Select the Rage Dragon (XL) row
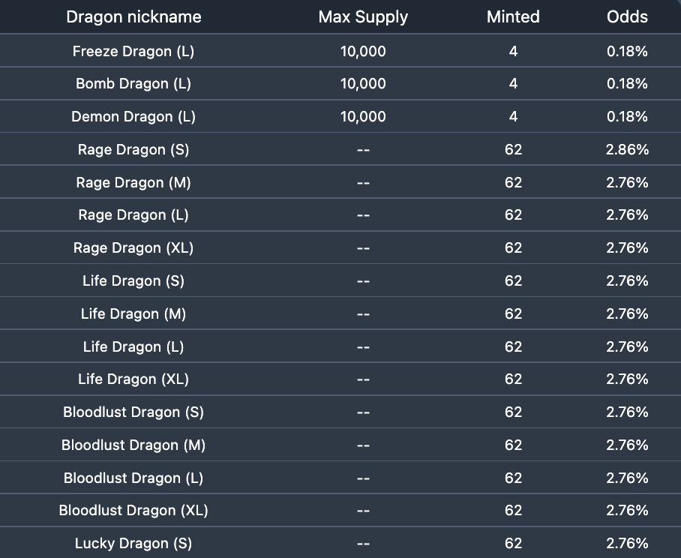This screenshot has height=558, width=681. (x=340, y=248)
